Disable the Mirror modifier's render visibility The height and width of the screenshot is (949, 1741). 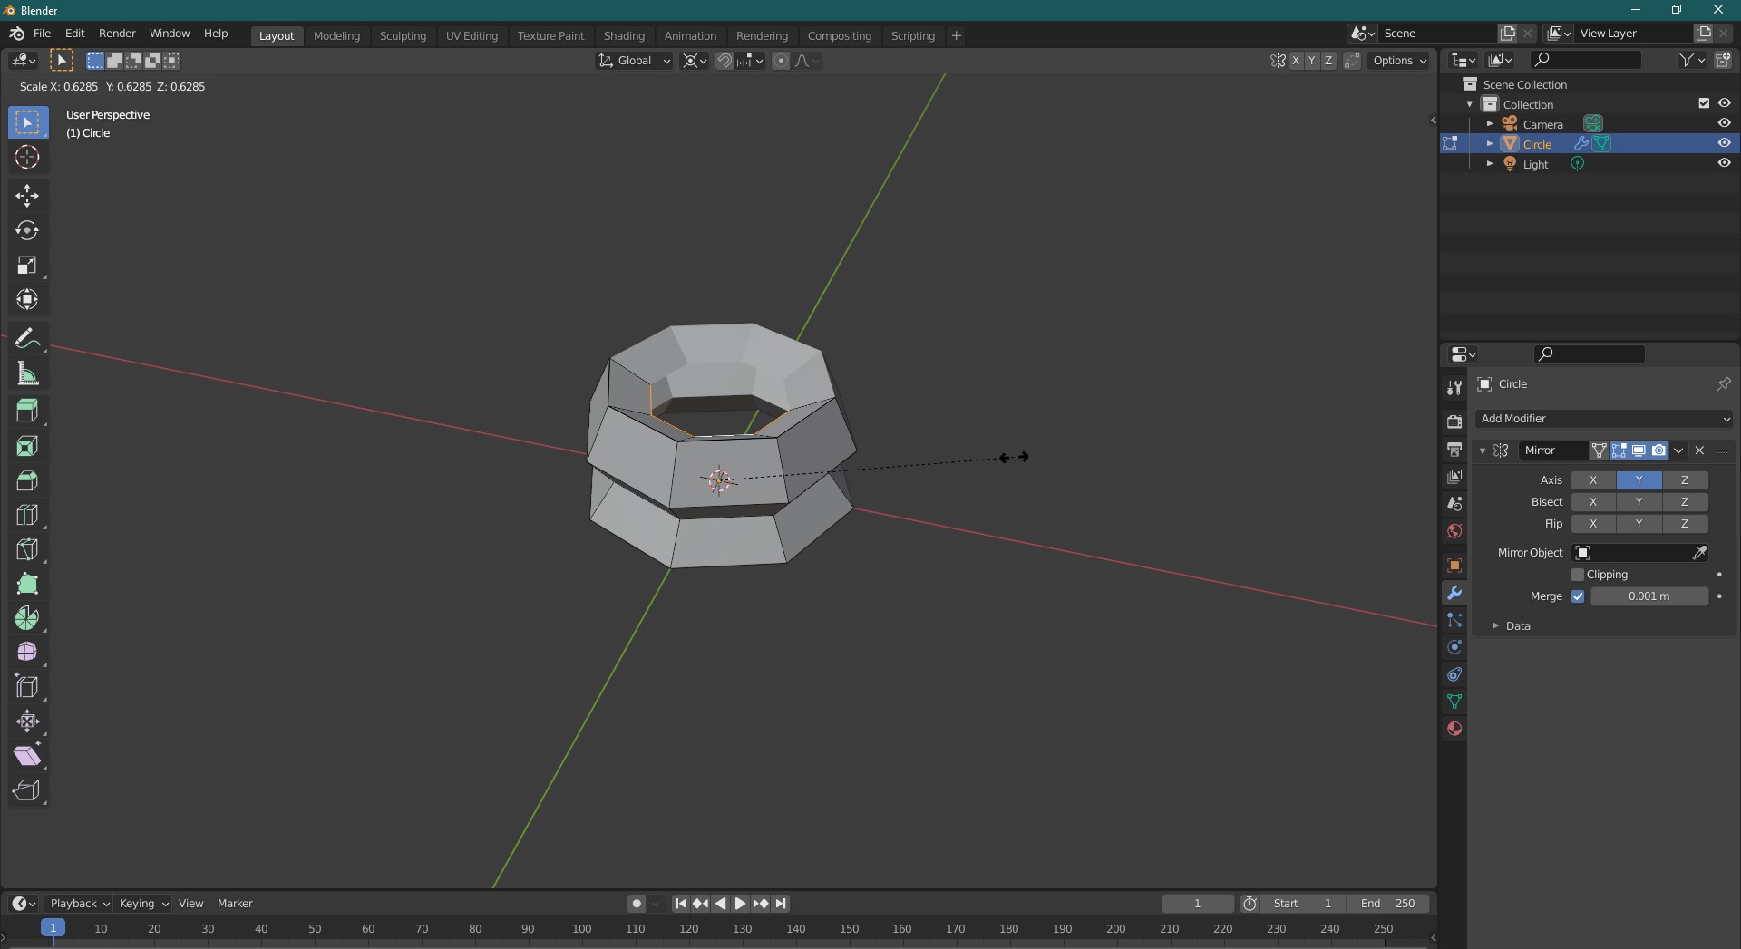click(x=1659, y=450)
